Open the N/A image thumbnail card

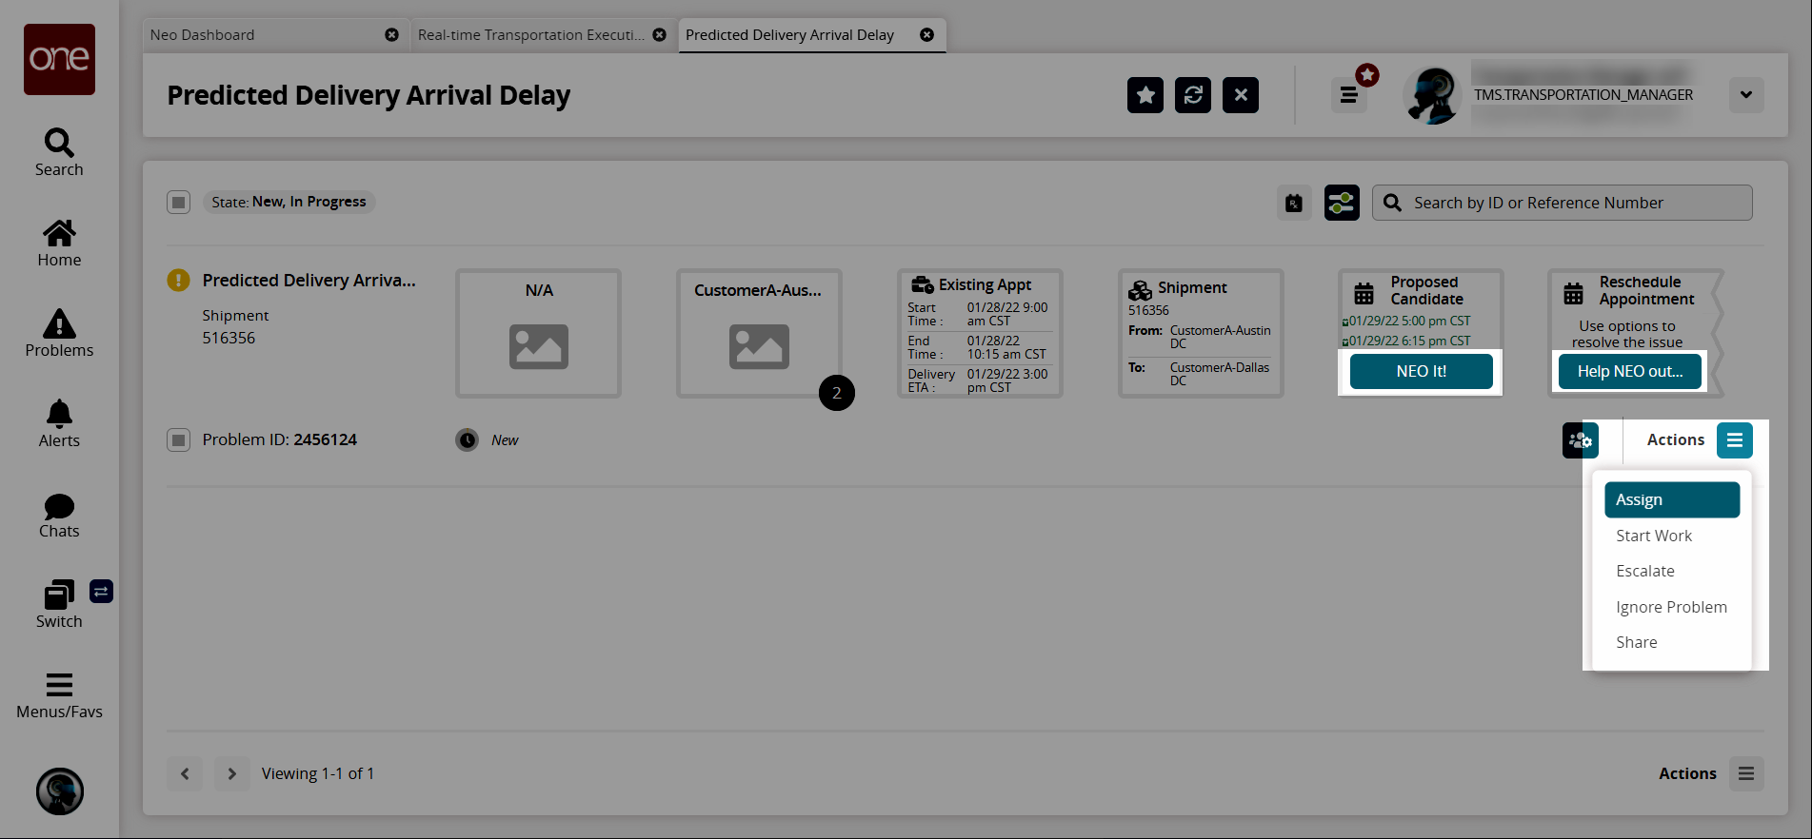click(x=538, y=333)
